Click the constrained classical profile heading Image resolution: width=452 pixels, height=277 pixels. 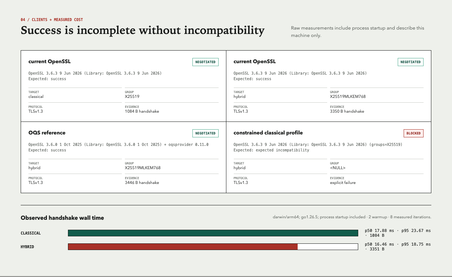(x=268, y=133)
